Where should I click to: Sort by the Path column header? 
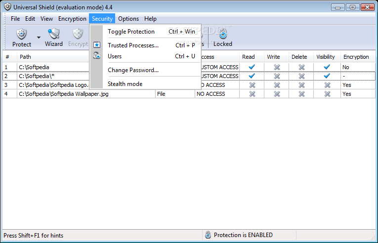point(53,57)
